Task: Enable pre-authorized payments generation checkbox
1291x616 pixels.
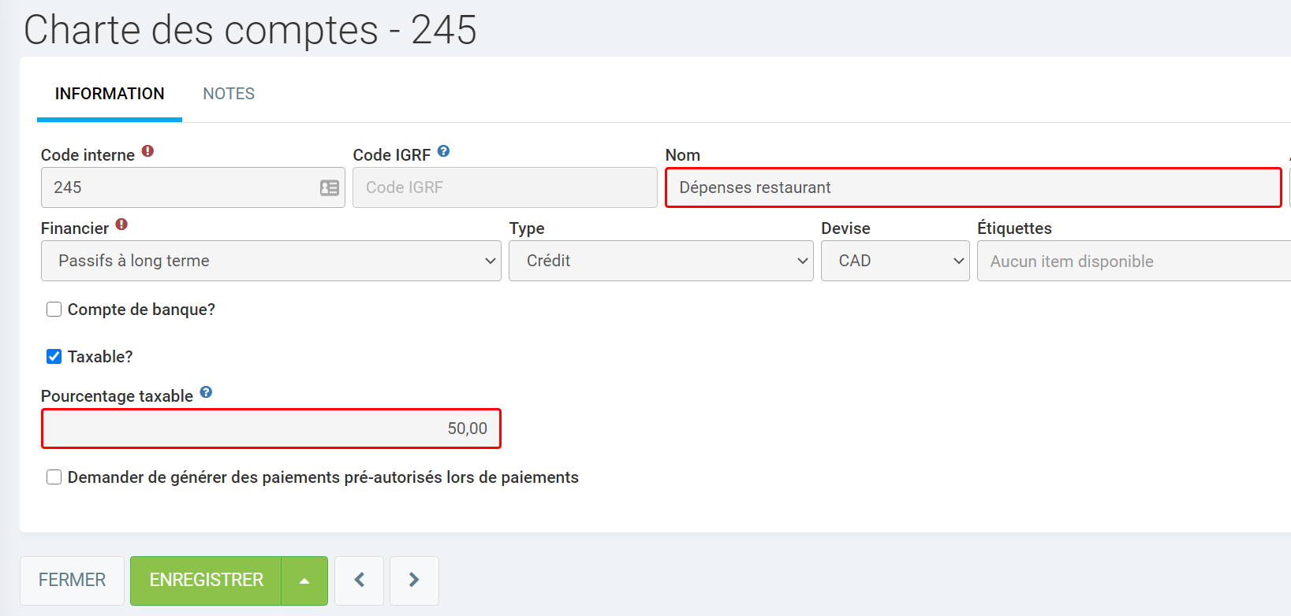Action: click(x=54, y=477)
